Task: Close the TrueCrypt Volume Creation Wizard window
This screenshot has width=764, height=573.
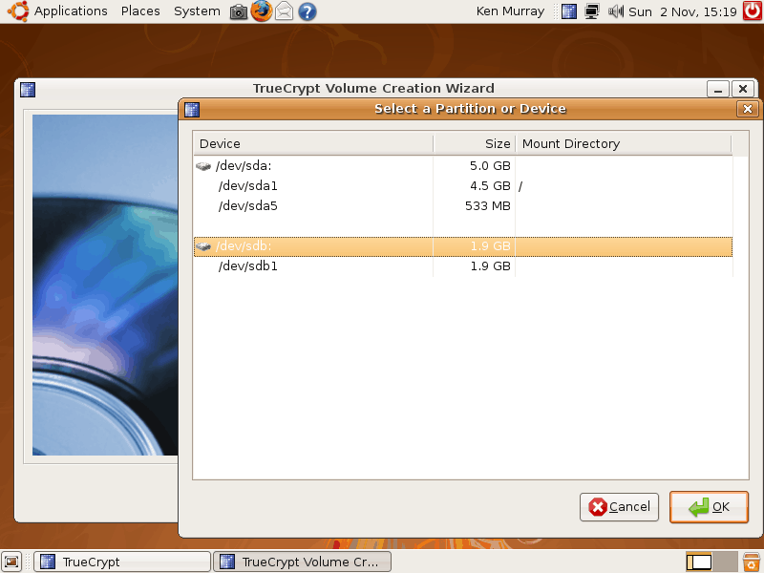Action: click(743, 89)
